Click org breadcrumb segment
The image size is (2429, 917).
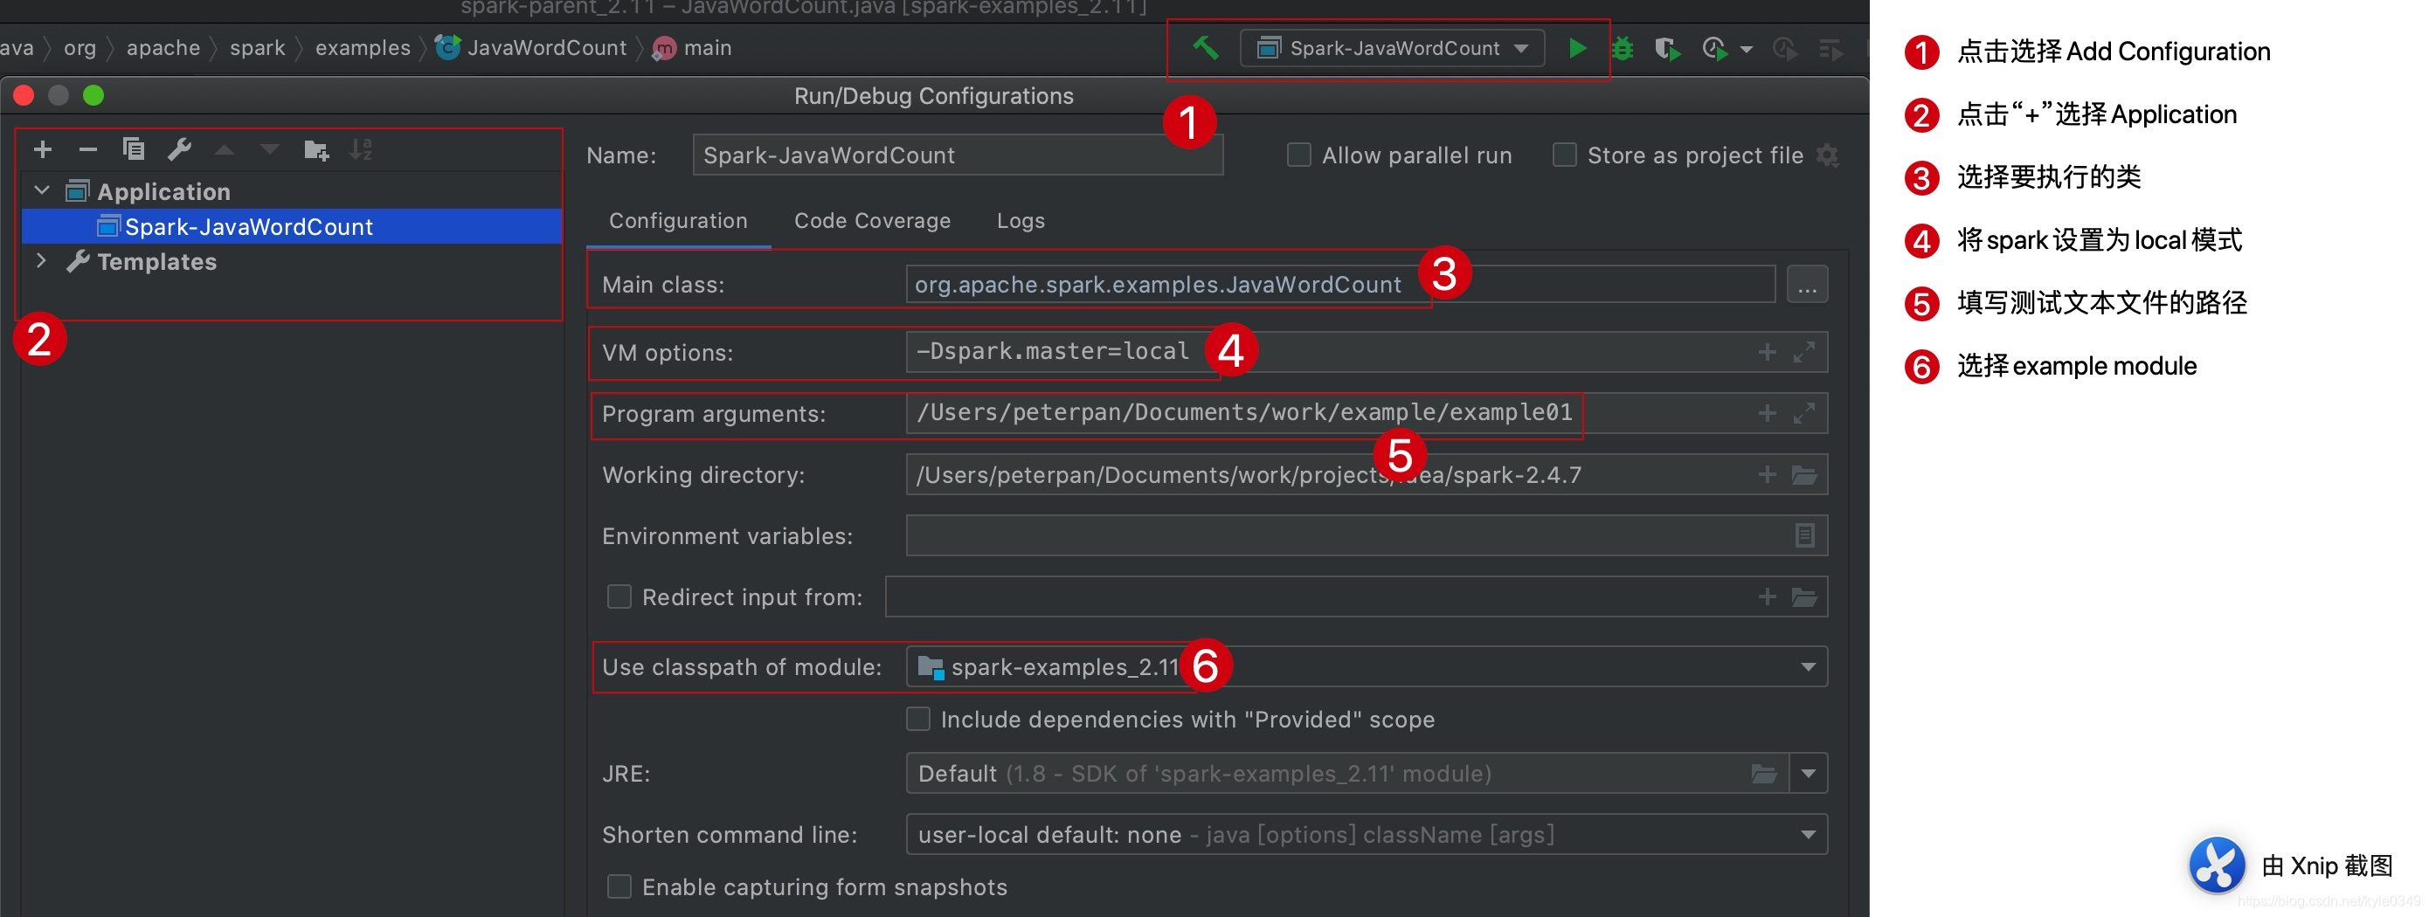point(80,48)
